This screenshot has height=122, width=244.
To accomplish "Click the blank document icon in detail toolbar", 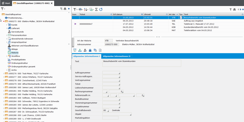I will pyautogui.click(x=100, y=50).
